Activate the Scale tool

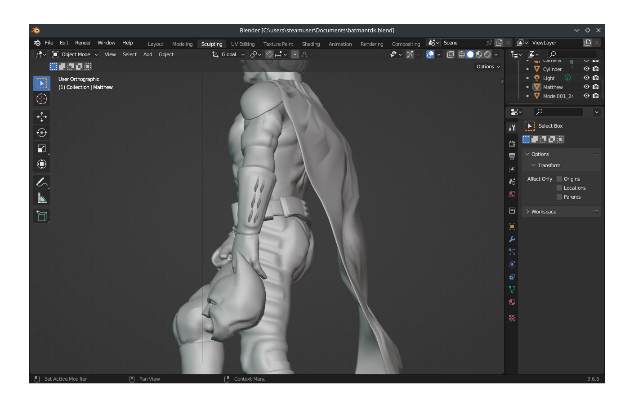(42, 148)
